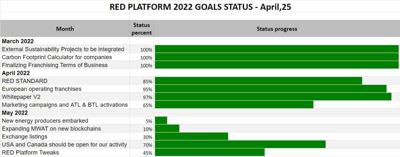Select the spreadsheet title cell

pos(200,7)
